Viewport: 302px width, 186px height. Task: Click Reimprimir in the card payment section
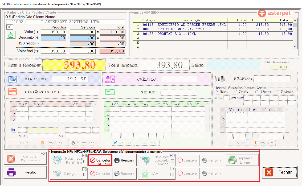pos(84,143)
